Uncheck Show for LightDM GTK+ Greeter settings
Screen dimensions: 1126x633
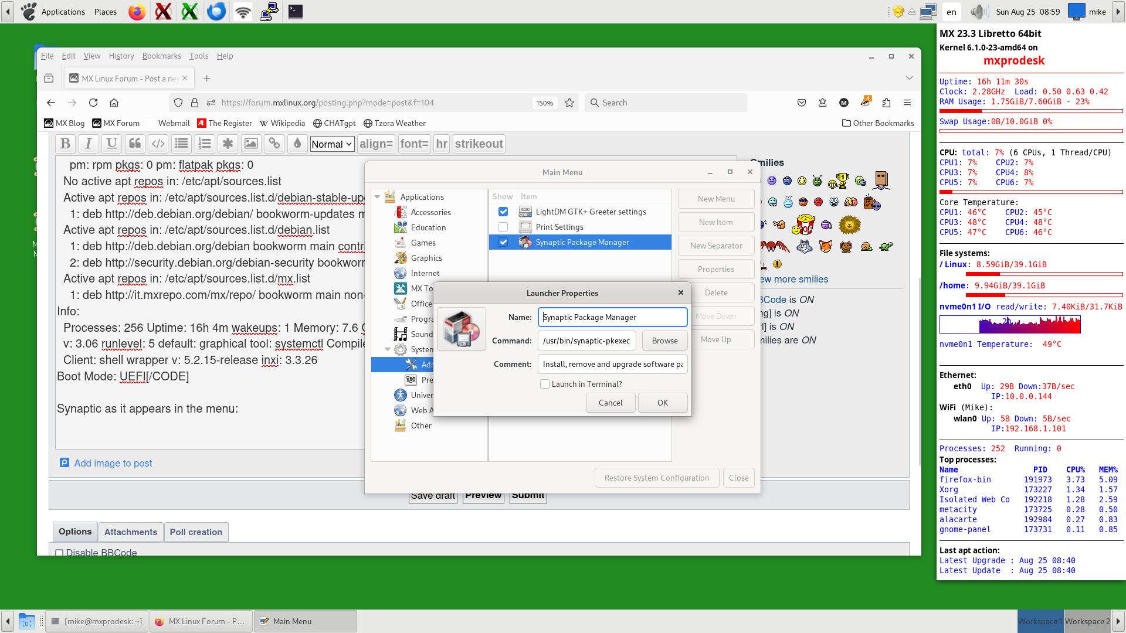point(503,212)
